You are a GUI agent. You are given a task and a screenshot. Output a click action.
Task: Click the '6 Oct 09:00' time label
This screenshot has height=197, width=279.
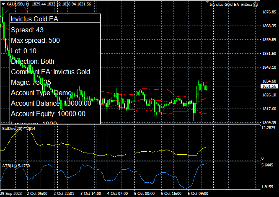(x=198, y=194)
